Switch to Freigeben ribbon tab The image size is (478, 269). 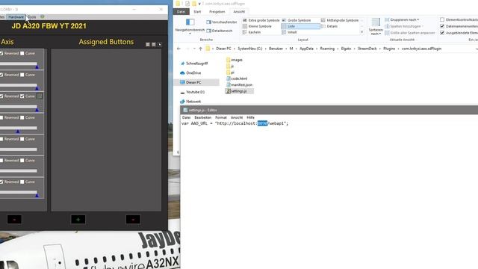[217, 12]
